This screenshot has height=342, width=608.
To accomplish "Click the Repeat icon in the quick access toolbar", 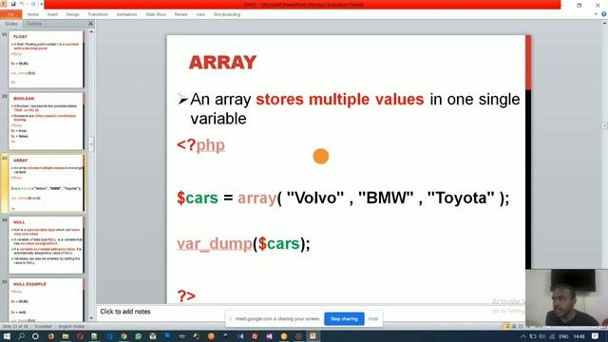I will (33, 4).
